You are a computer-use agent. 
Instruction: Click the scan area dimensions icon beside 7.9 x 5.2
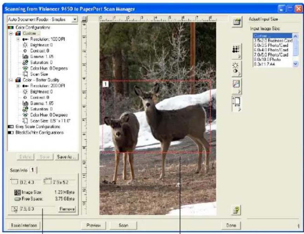coord(48,181)
